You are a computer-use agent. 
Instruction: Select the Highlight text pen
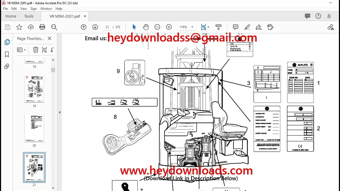tap(247, 27)
